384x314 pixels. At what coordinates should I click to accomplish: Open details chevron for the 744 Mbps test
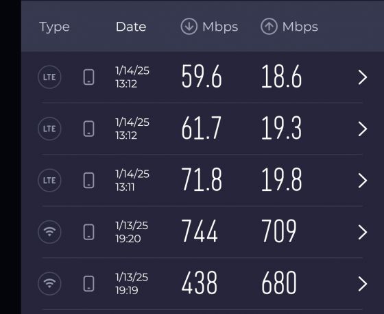(x=363, y=232)
